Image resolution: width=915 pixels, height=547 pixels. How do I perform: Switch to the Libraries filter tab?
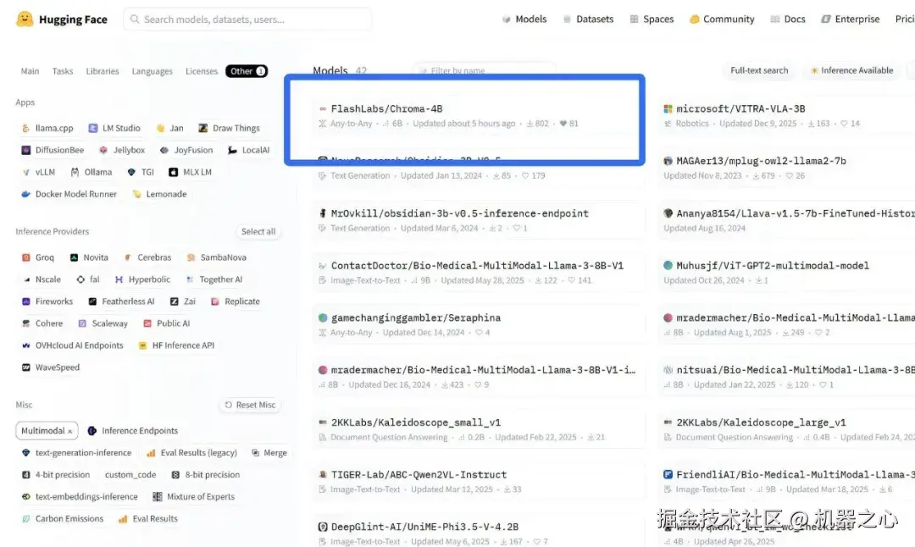pos(103,71)
